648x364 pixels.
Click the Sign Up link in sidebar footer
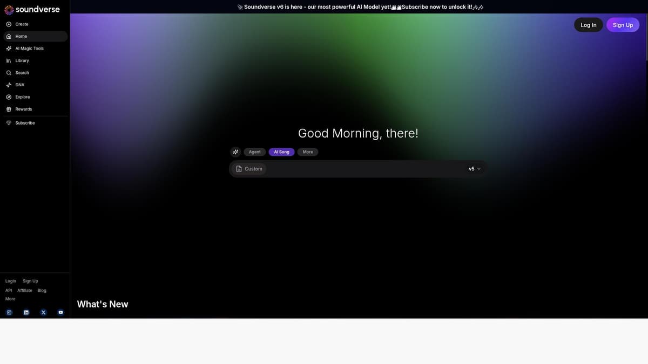click(30, 281)
